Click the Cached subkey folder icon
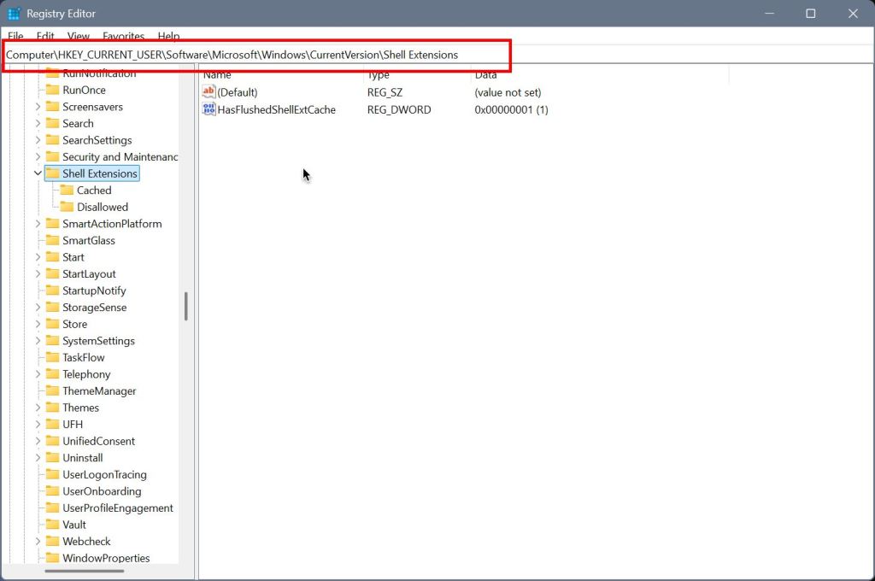This screenshot has width=875, height=581. (x=67, y=191)
